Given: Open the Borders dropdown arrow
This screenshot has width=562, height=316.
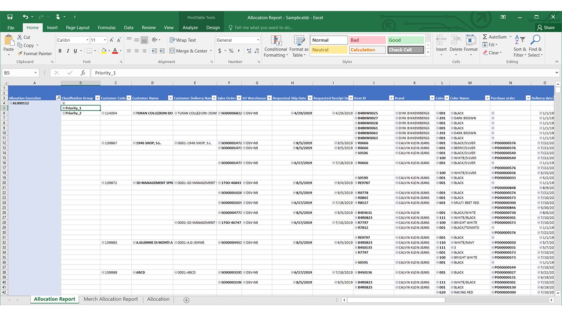Looking at the screenshot, I should [x=95, y=51].
